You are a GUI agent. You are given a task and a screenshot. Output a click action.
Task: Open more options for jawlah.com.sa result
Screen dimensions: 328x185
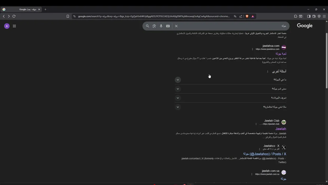pyautogui.click(x=252, y=174)
